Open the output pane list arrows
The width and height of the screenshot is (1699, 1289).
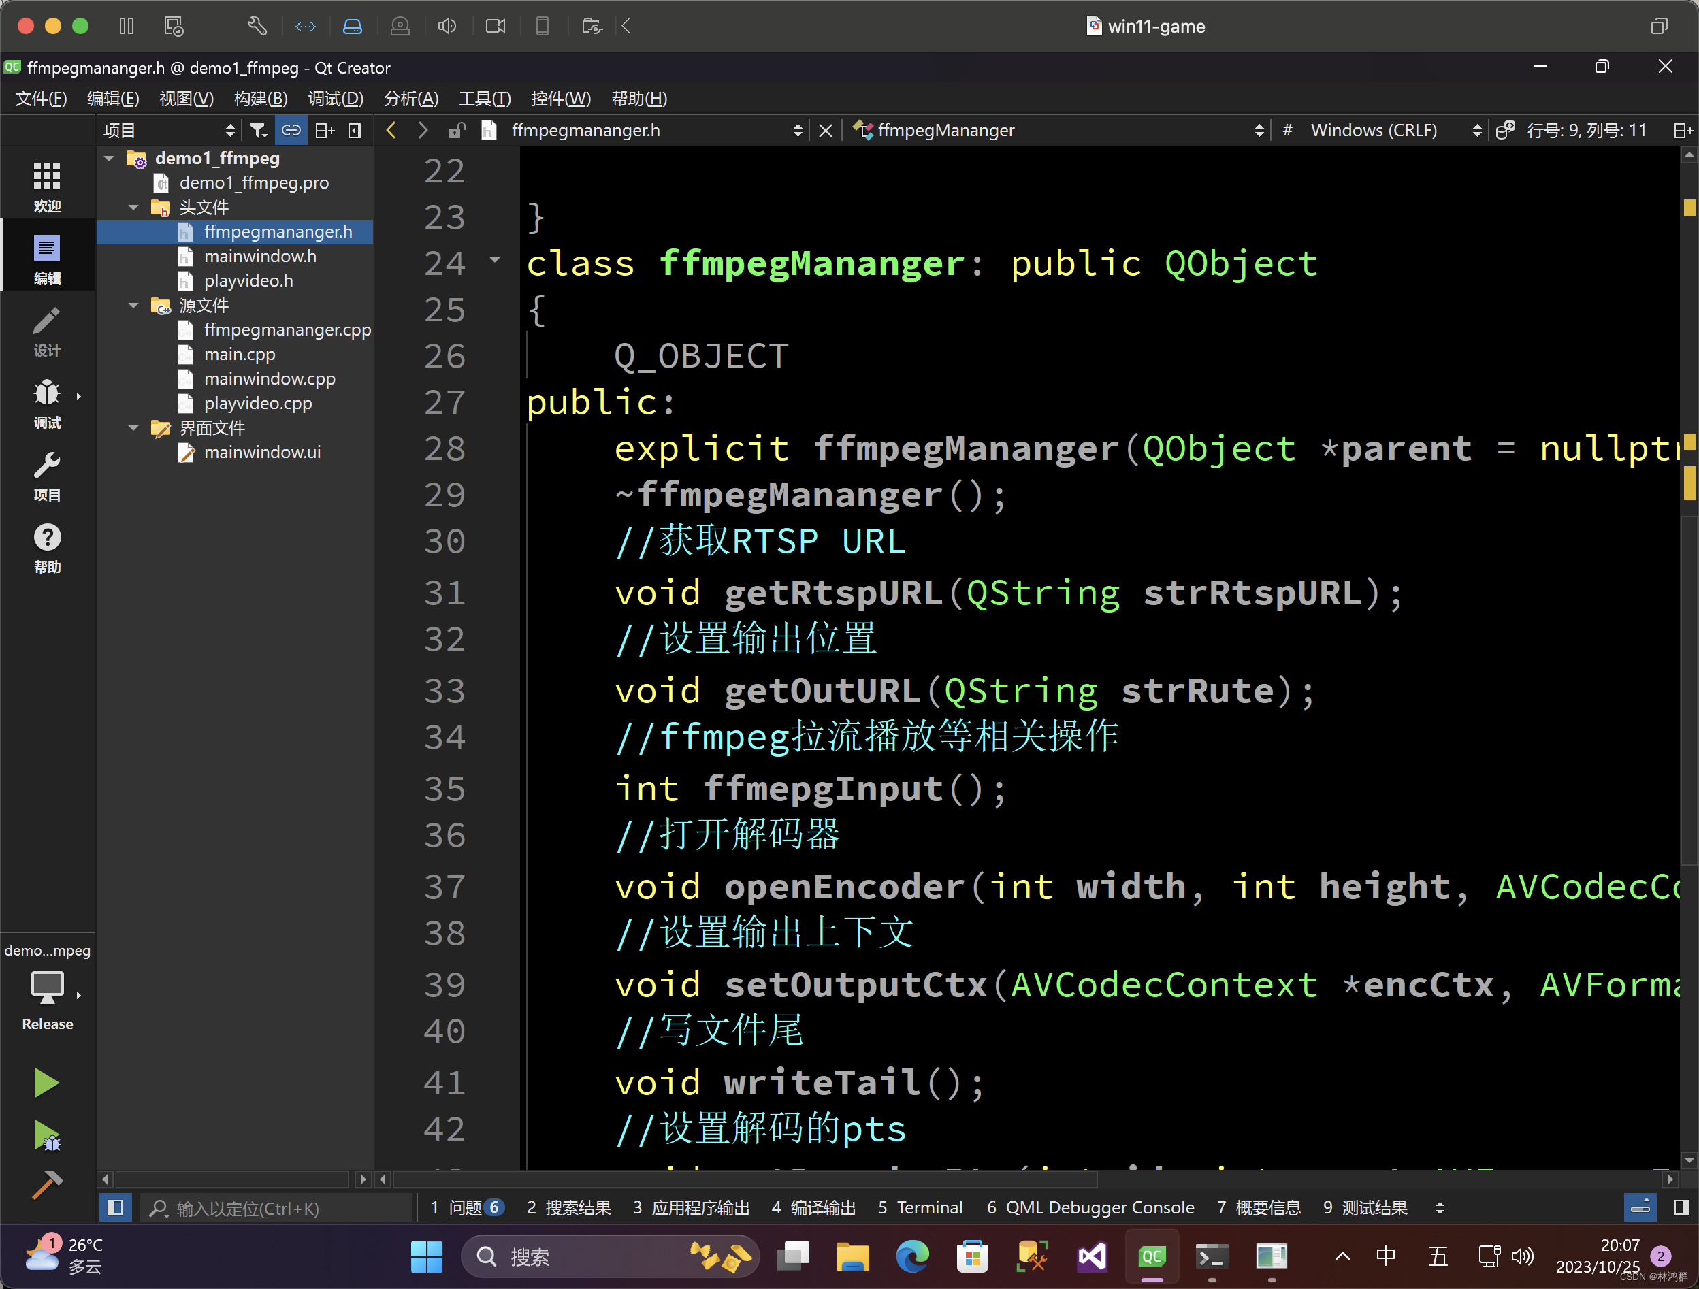click(1440, 1207)
